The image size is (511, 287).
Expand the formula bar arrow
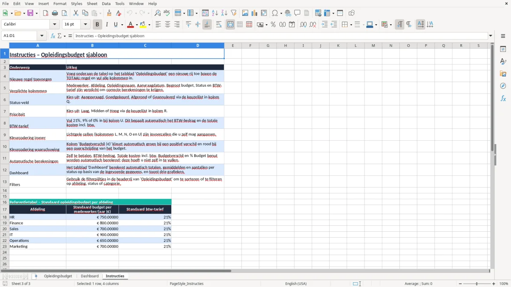pyautogui.click(x=491, y=36)
